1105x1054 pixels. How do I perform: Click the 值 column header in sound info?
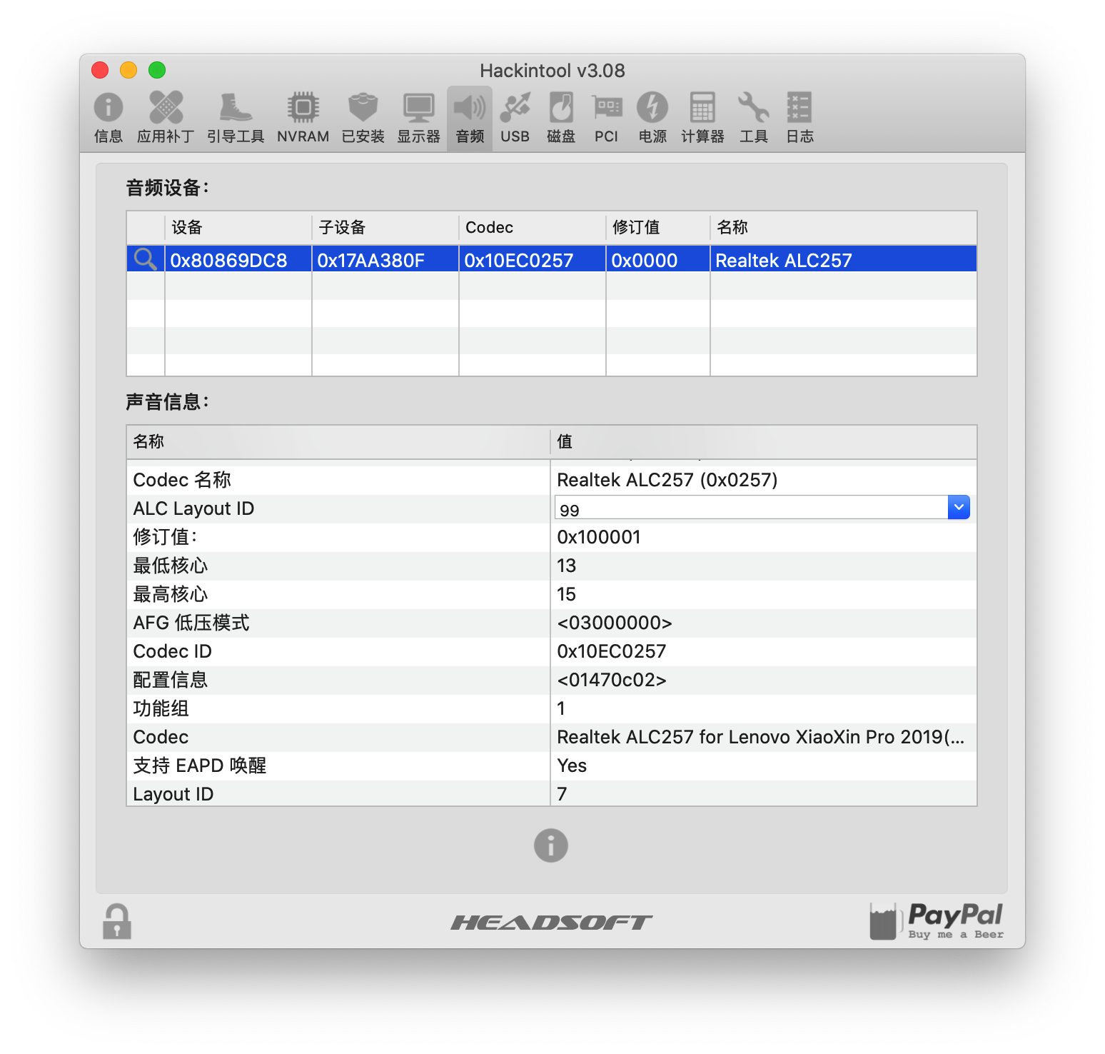click(764, 442)
